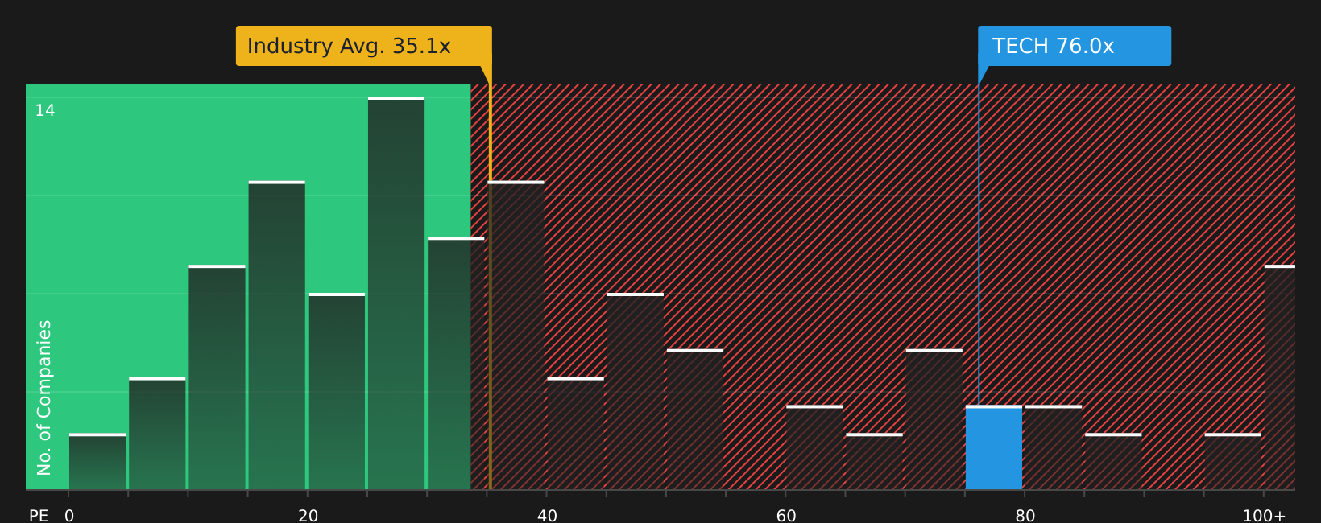The image size is (1321, 523).
Task: Click the bar at PE 60-65
Action: tap(814, 447)
